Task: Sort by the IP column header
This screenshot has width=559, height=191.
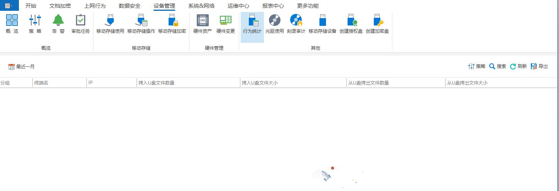Action: [x=112, y=83]
